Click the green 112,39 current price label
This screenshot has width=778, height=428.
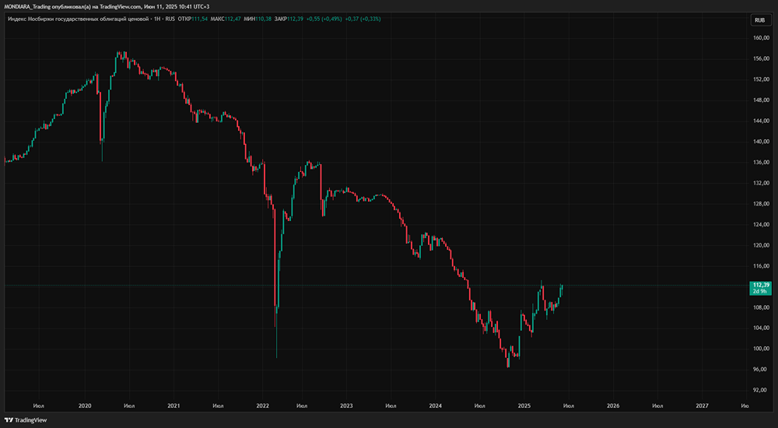click(761, 285)
